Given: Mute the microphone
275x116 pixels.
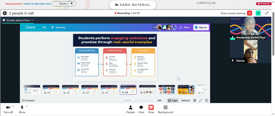Looking at the screenshot, I should [x=22, y=109].
